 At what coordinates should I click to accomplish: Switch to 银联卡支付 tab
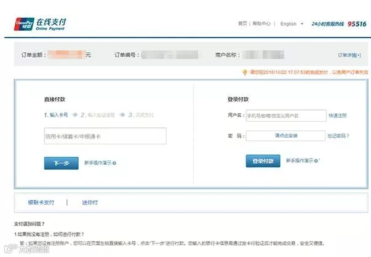point(41,202)
